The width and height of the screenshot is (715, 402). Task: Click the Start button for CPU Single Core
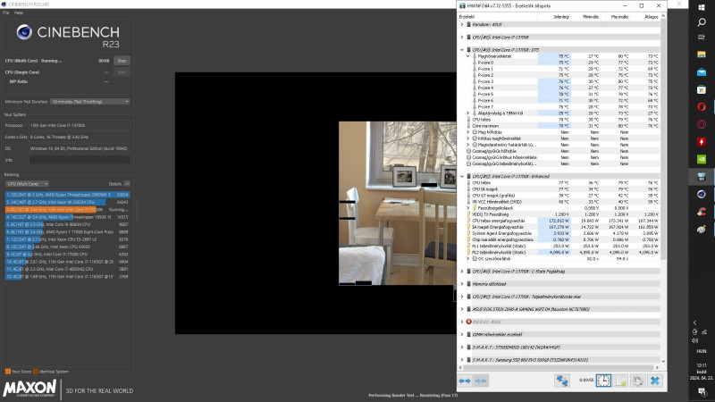click(122, 72)
